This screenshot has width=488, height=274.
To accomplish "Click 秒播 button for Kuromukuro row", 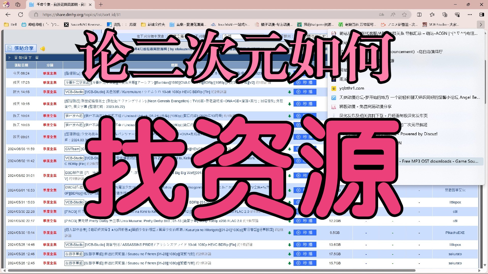I will point(305,92).
